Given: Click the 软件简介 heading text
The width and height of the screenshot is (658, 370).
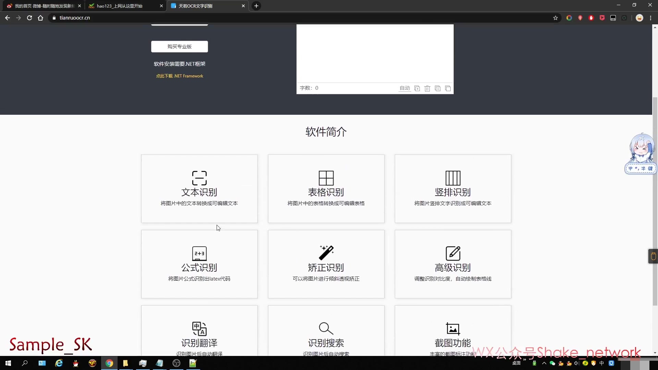Looking at the screenshot, I should pos(326,132).
